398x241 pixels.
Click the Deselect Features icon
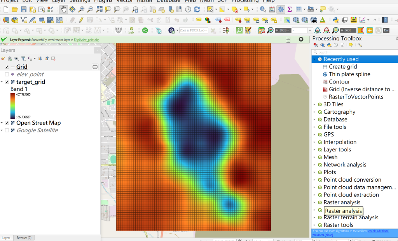click(234, 10)
